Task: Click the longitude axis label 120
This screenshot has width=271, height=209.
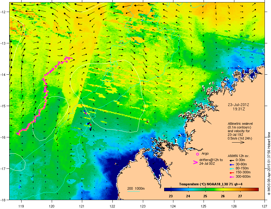Action: [x=52, y=206]
